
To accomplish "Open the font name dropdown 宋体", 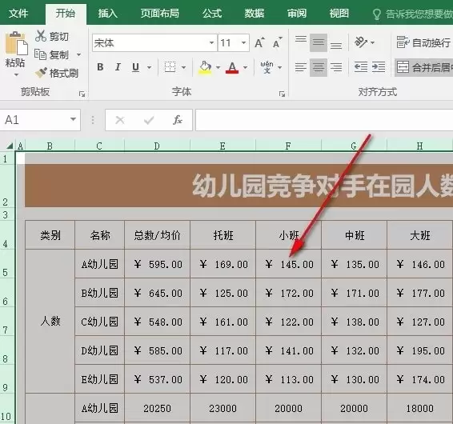I will 212,42.
